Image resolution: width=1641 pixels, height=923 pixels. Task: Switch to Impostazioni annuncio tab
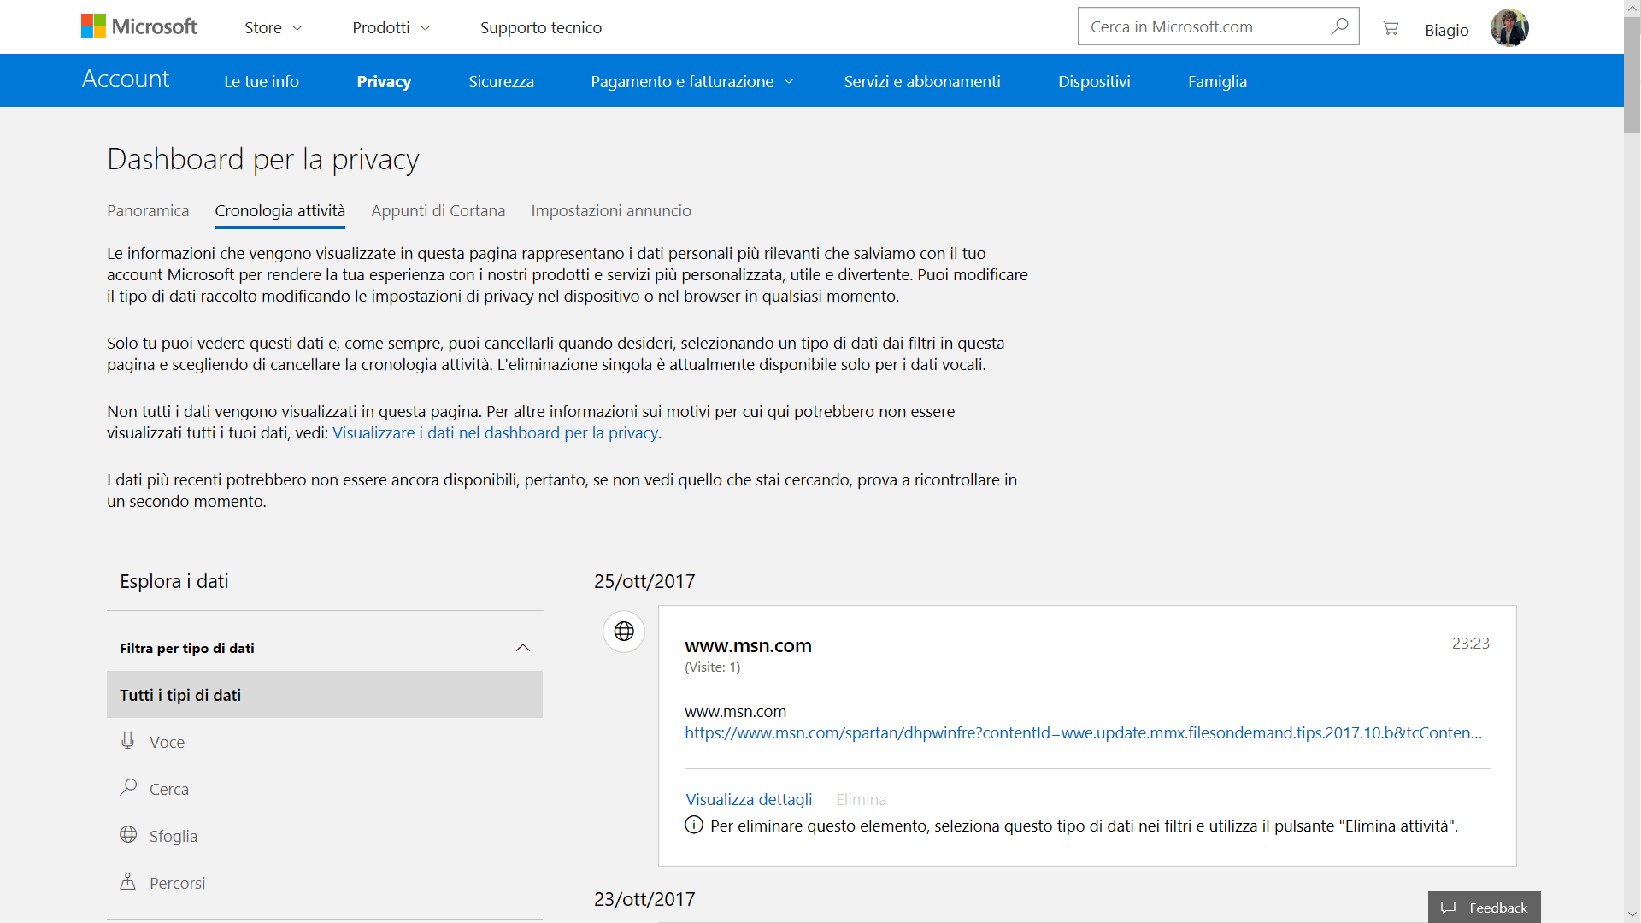click(611, 210)
